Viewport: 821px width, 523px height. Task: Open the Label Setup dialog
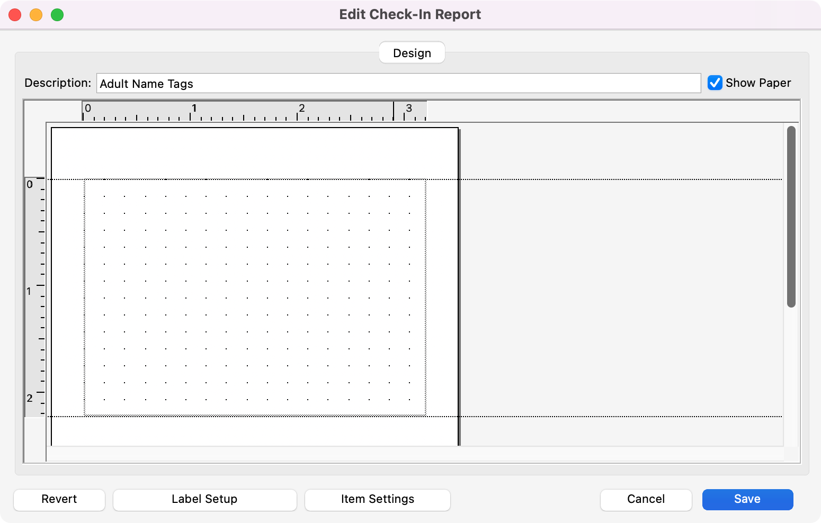click(x=204, y=499)
